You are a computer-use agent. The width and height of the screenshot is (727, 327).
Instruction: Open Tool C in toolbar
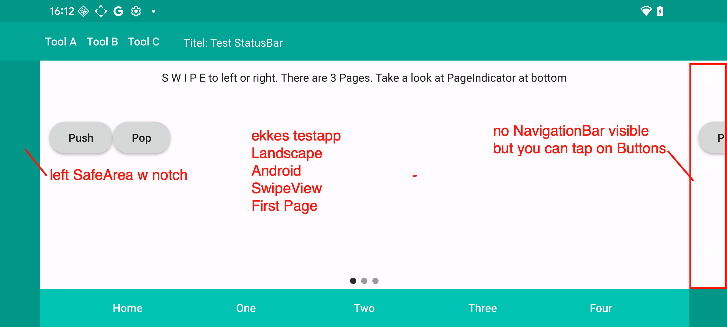coord(144,42)
